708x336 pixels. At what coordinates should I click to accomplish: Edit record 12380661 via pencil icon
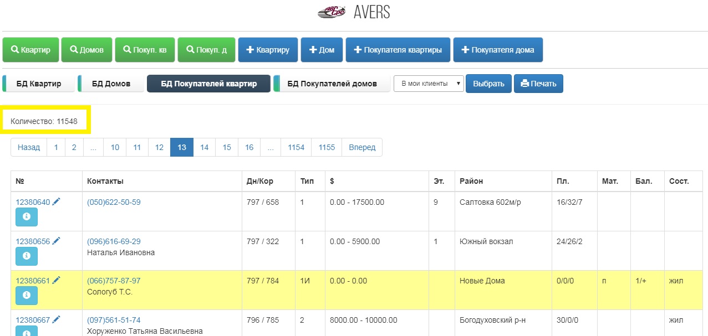(x=57, y=280)
